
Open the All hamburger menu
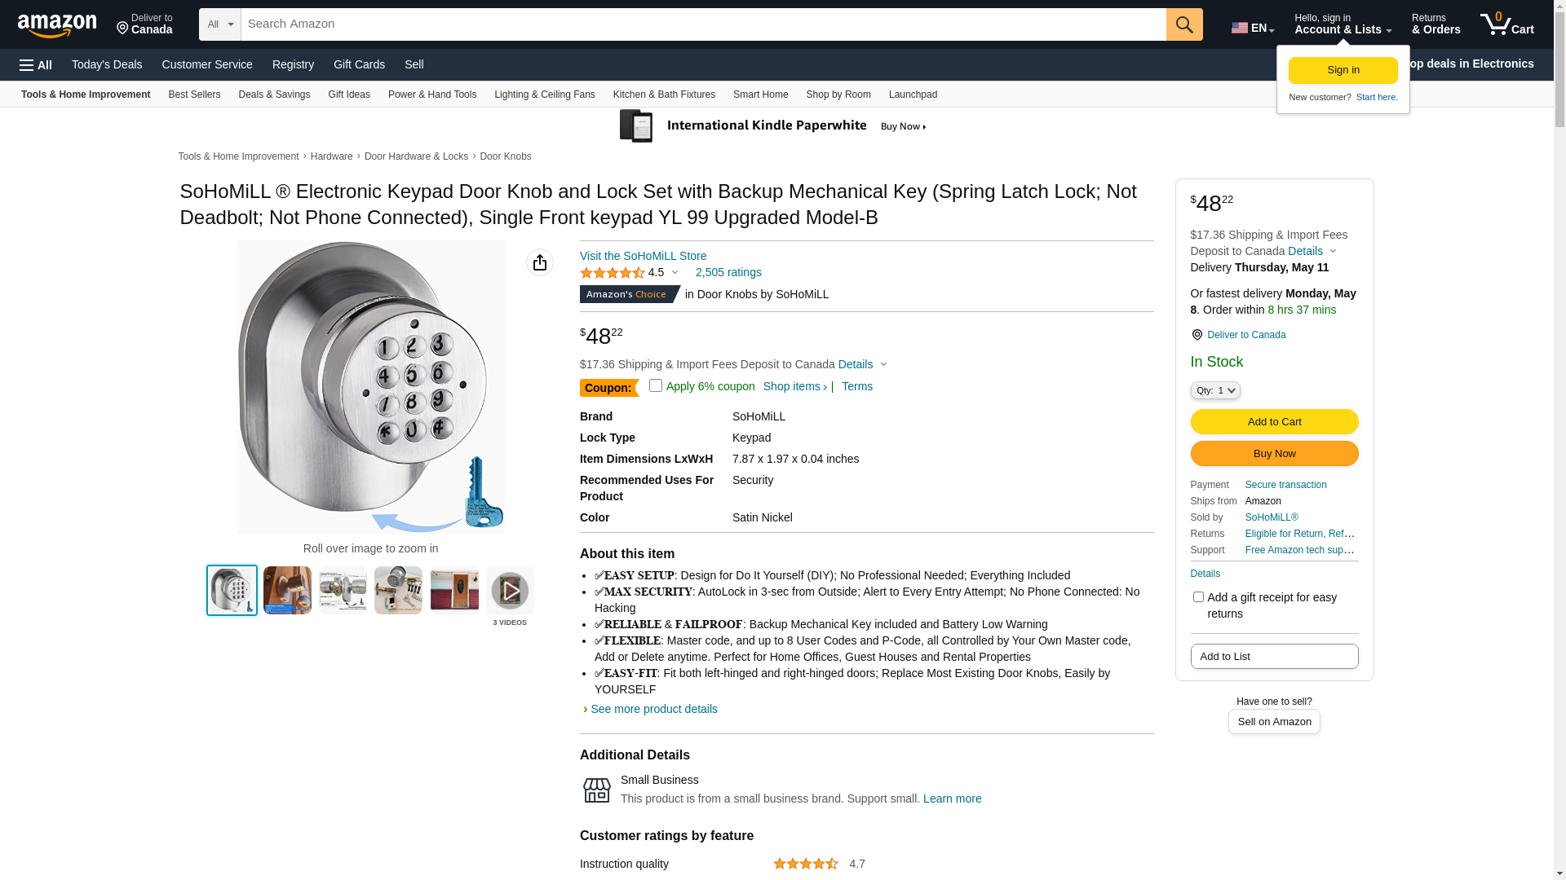click(x=36, y=65)
